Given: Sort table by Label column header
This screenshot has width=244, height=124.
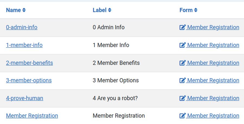Looking at the screenshot, I should pyautogui.click(x=99, y=10).
